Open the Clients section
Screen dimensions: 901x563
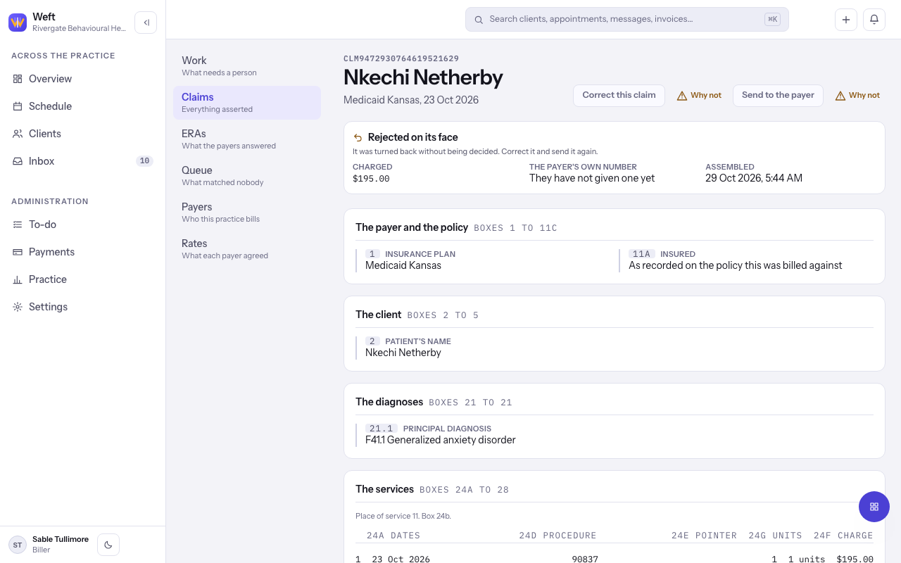[x=82, y=134]
